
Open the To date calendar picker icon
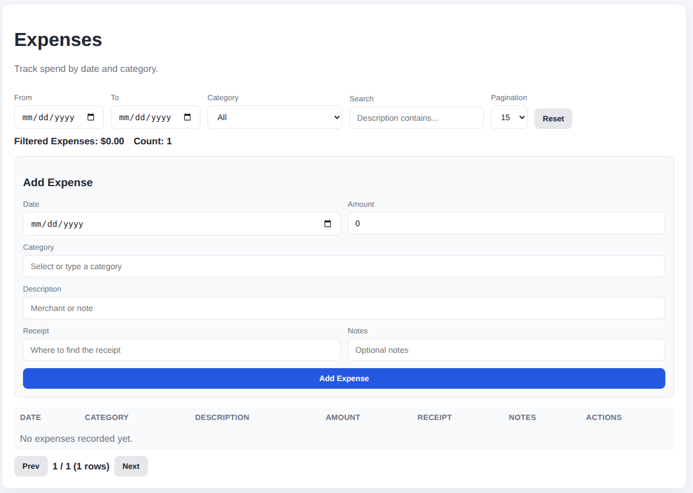point(187,117)
